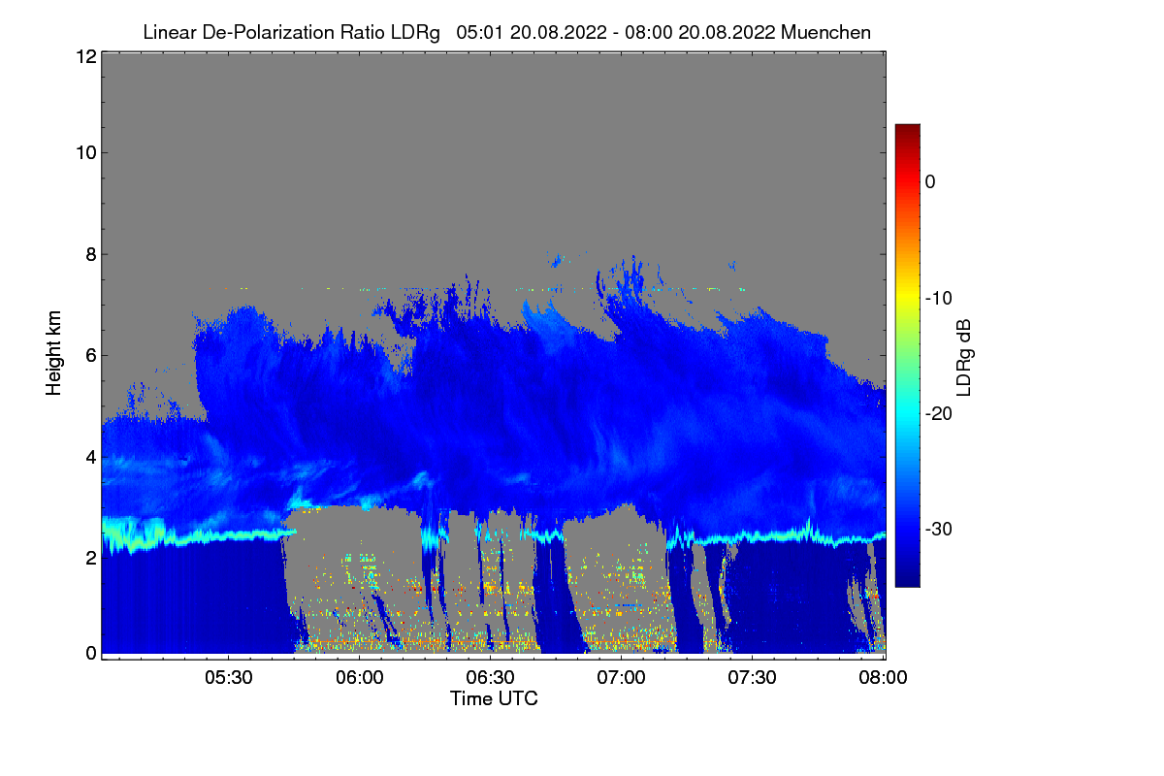Screen dimensions: 1164x776
Task: Click the dark red top of the colorbar
Action: [907, 133]
